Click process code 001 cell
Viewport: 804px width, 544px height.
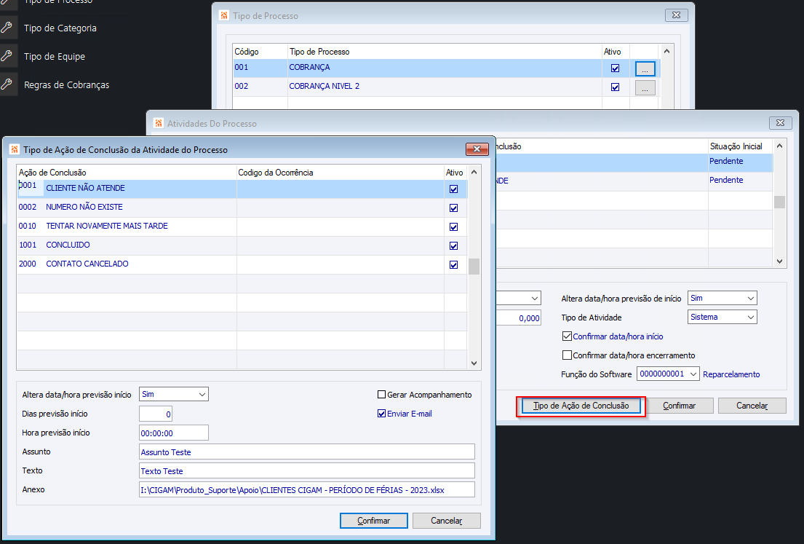(242, 67)
